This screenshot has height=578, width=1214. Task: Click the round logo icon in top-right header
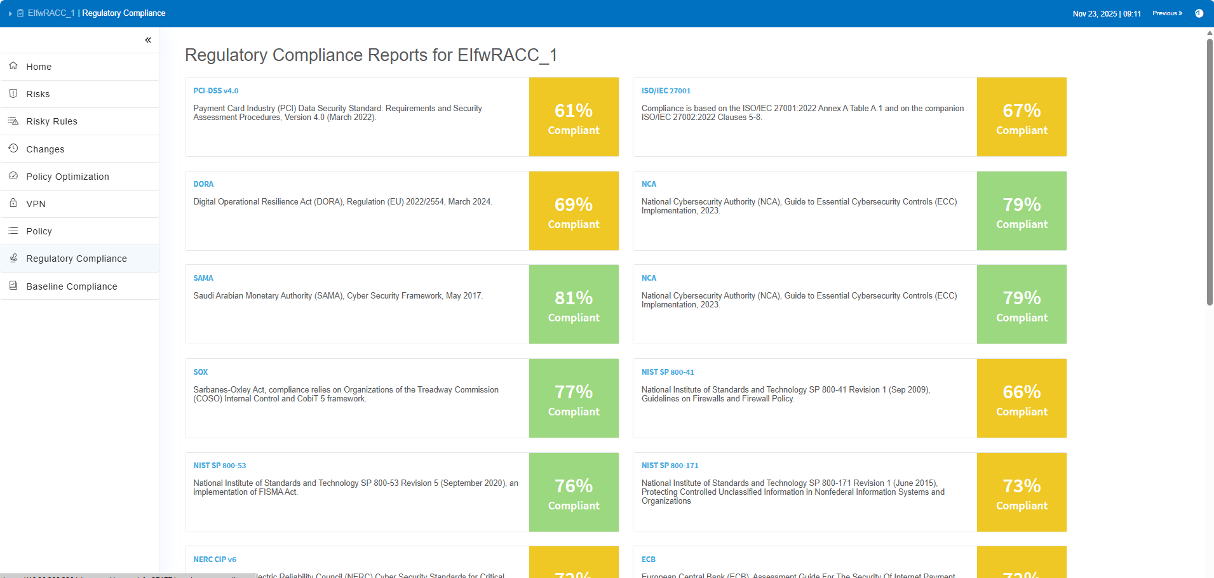pos(1199,13)
